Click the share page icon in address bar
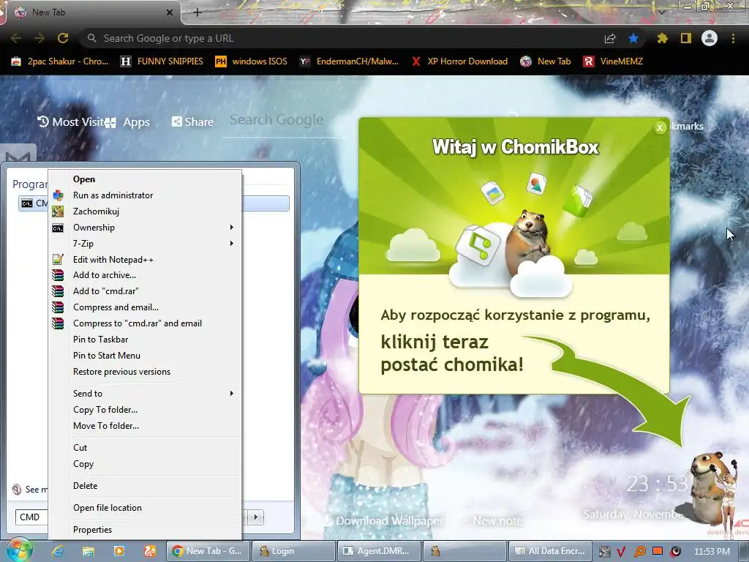Image resolution: width=749 pixels, height=562 pixels. [610, 39]
